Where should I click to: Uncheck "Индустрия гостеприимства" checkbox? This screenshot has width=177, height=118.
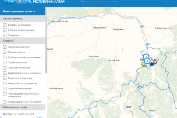tap(5, 83)
